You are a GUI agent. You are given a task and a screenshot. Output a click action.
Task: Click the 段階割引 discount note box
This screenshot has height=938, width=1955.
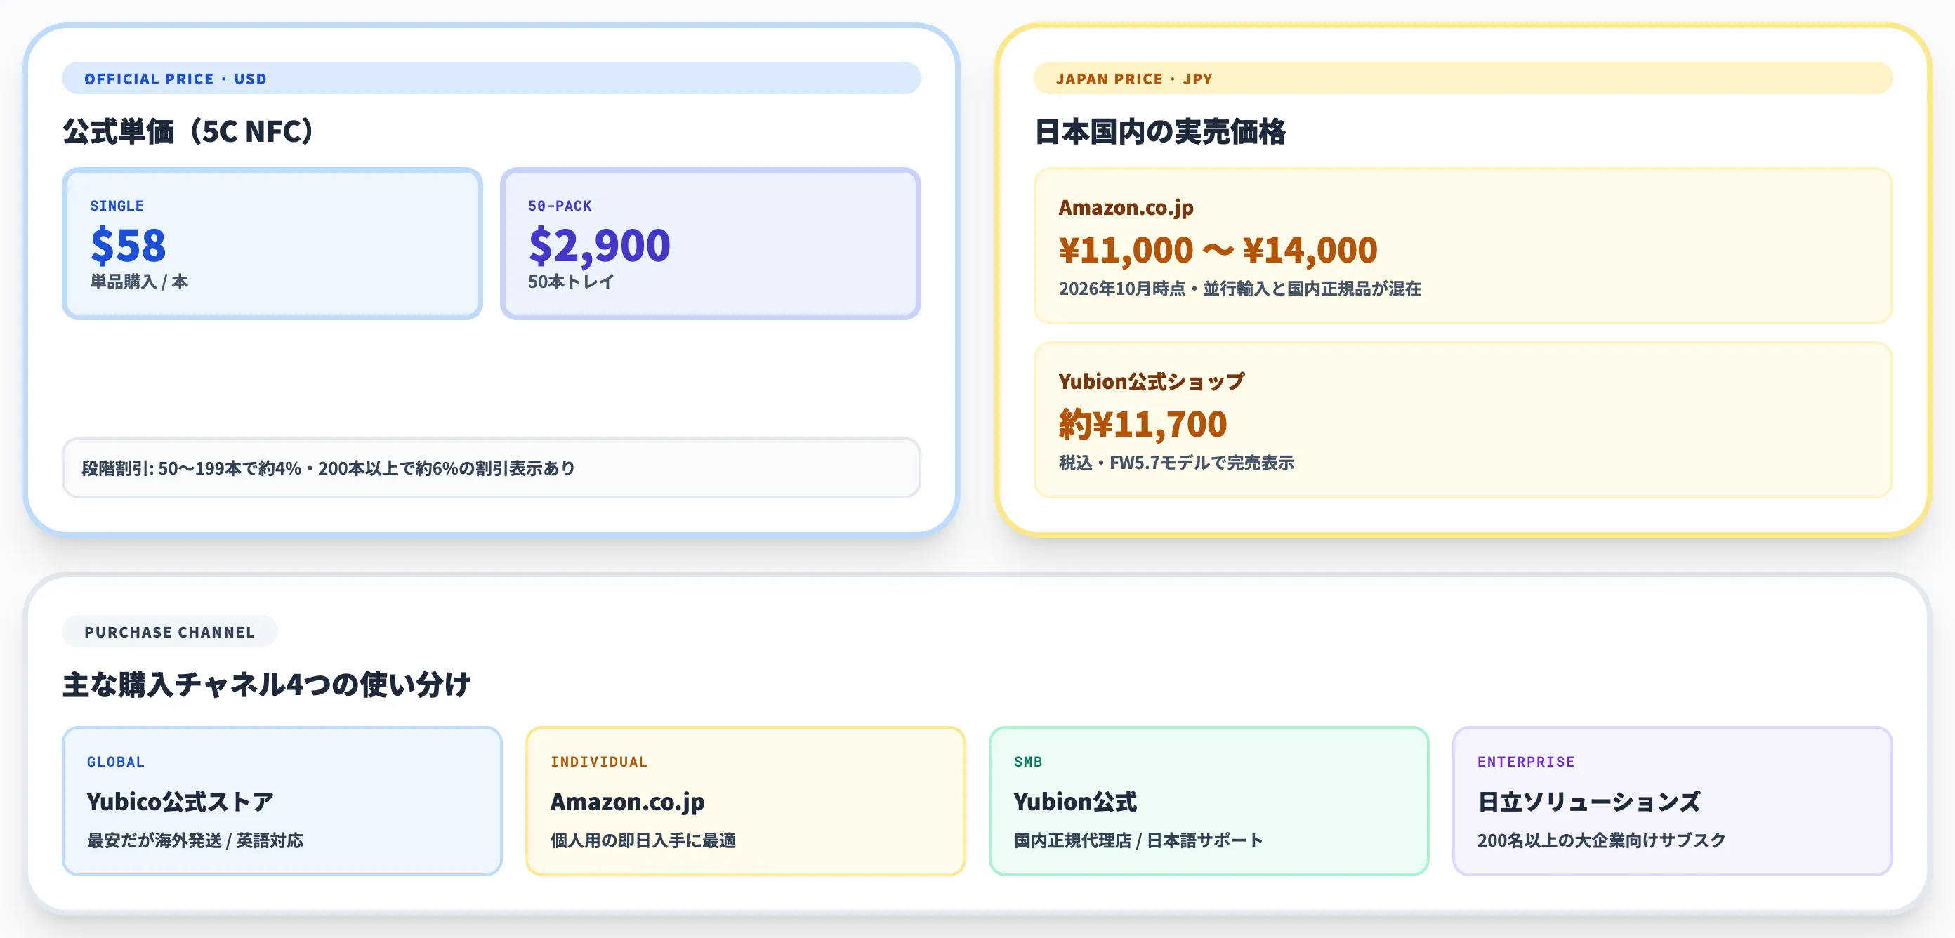point(491,468)
